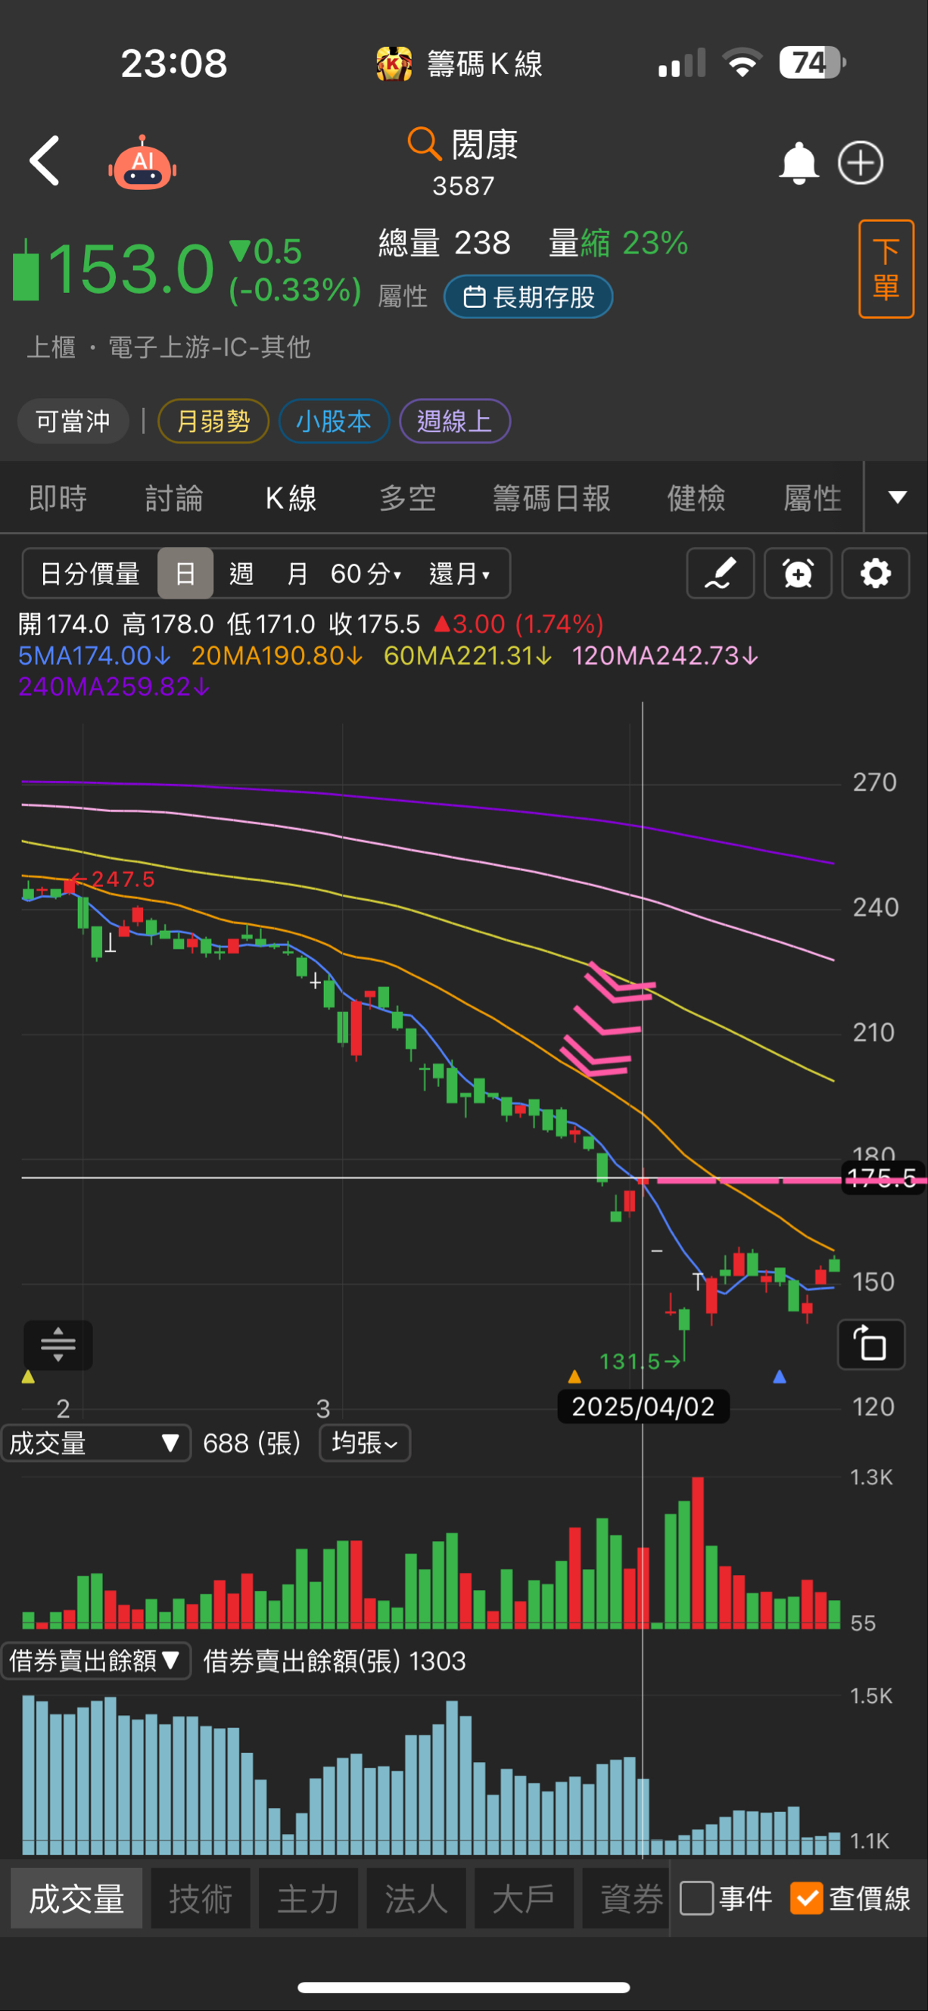
Task: Add a chart alarm clock alert
Action: [x=798, y=574]
